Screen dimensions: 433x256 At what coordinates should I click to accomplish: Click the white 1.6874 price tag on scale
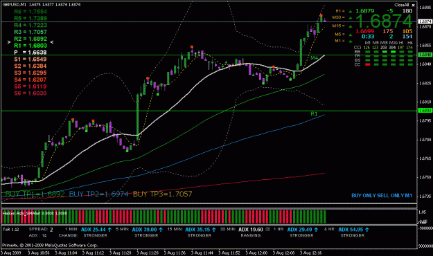425,21
